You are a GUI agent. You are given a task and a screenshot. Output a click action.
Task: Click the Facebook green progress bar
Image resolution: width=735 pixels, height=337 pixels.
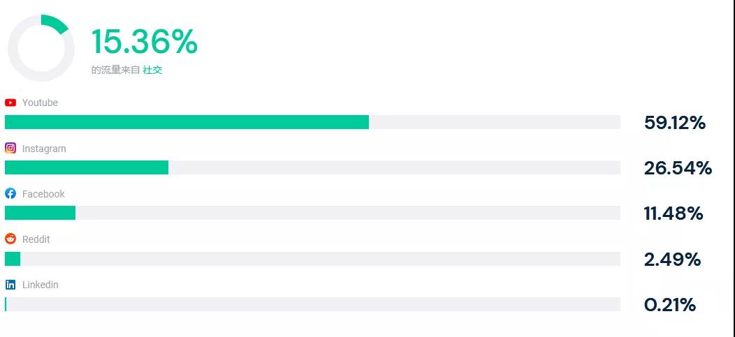point(40,213)
